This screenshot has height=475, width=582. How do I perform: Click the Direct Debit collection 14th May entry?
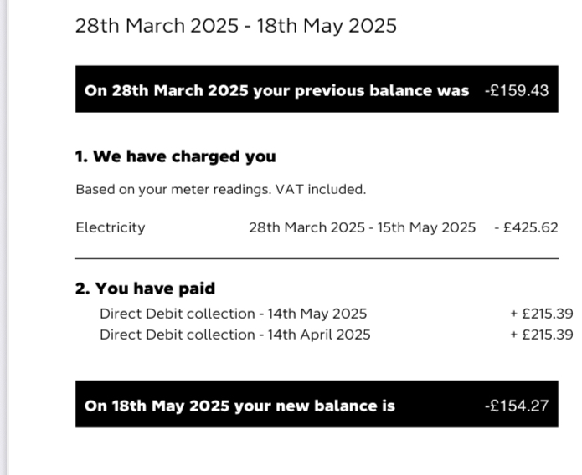(x=233, y=314)
